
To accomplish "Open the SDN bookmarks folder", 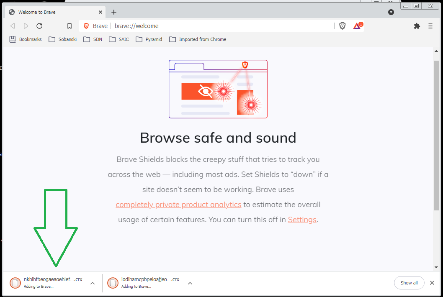I will (x=93, y=39).
